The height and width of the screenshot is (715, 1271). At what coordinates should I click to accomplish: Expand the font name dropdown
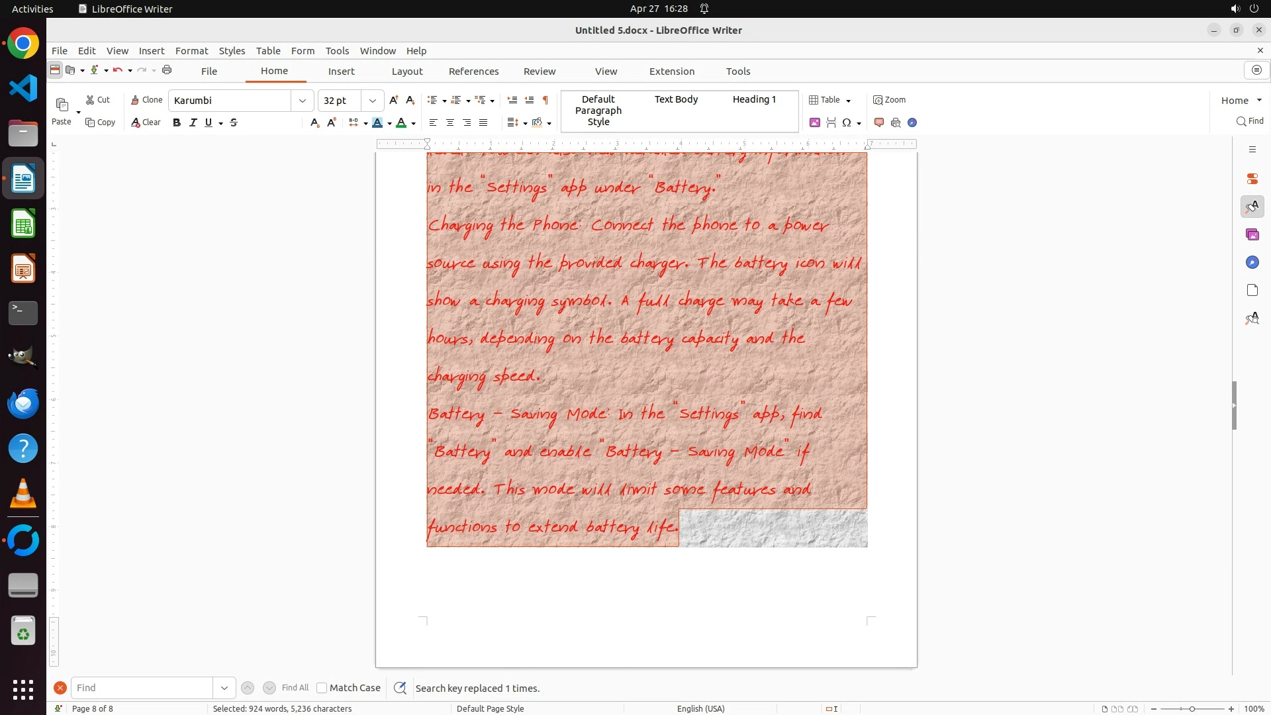point(303,101)
